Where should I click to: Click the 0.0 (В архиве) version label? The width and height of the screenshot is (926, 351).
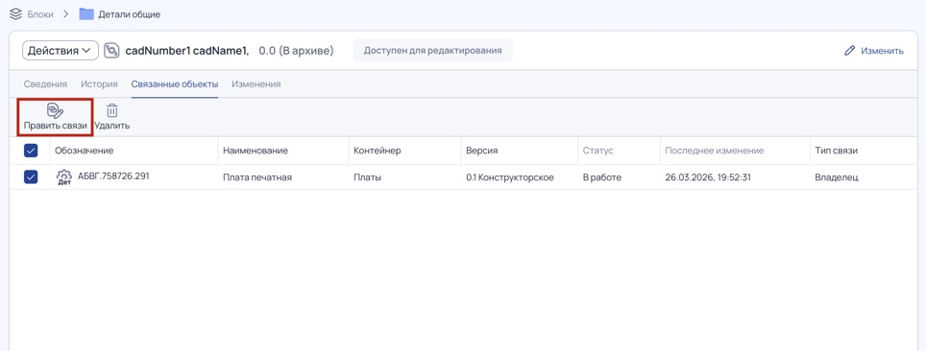(x=297, y=51)
